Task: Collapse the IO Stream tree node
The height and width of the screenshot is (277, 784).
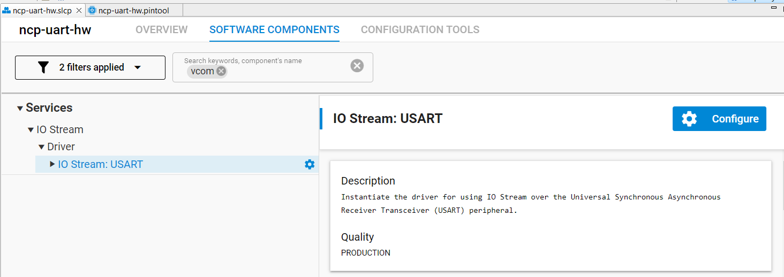Action: click(x=31, y=130)
